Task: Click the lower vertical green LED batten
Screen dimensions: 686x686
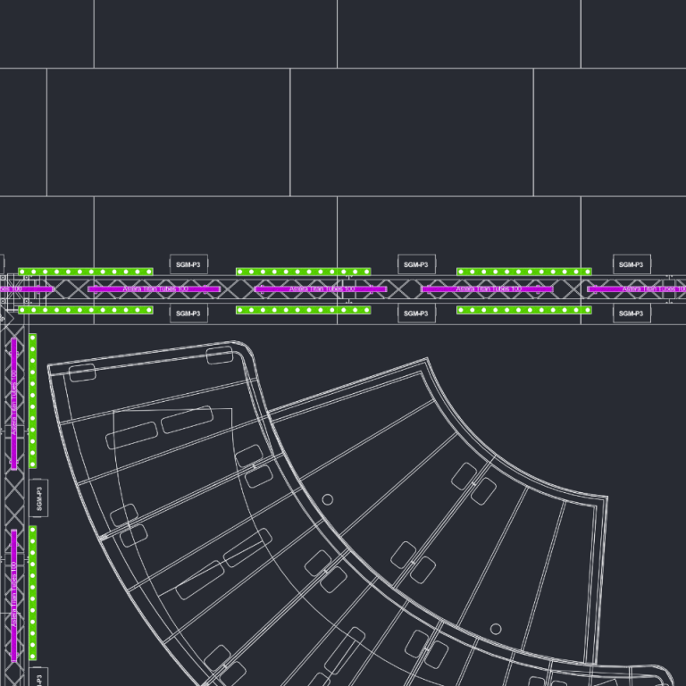Action: [x=33, y=593]
